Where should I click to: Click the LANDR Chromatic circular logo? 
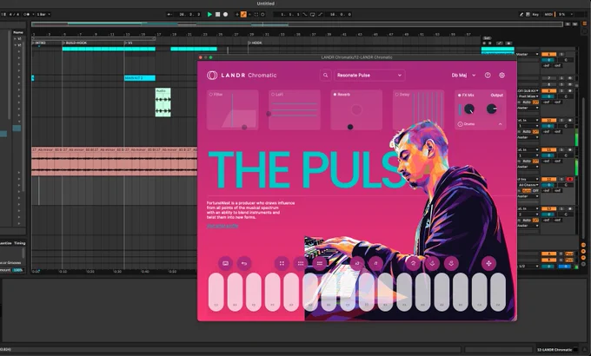point(212,76)
